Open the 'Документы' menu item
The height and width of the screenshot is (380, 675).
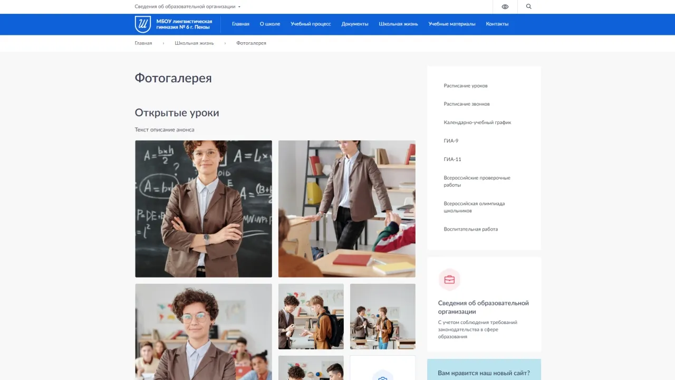(355, 24)
